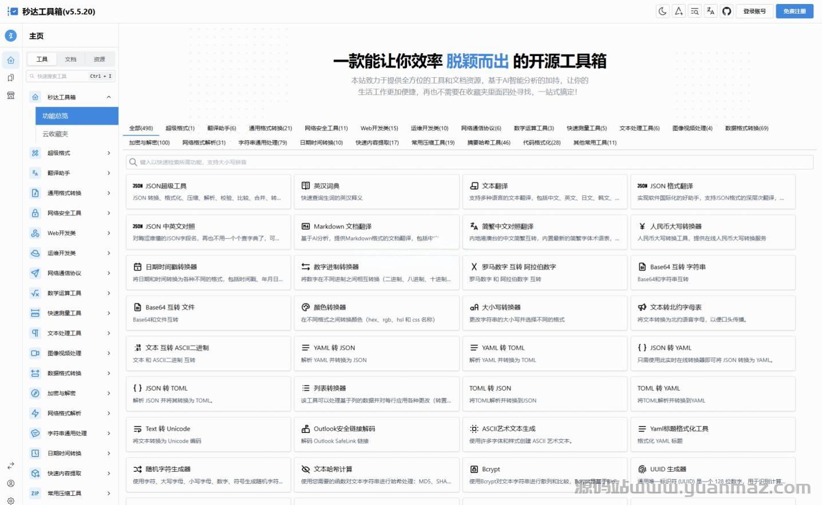This screenshot has width=822, height=505.
Task: Collapse the 秒达工具箱 sidebar section
Action: (109, 97)
